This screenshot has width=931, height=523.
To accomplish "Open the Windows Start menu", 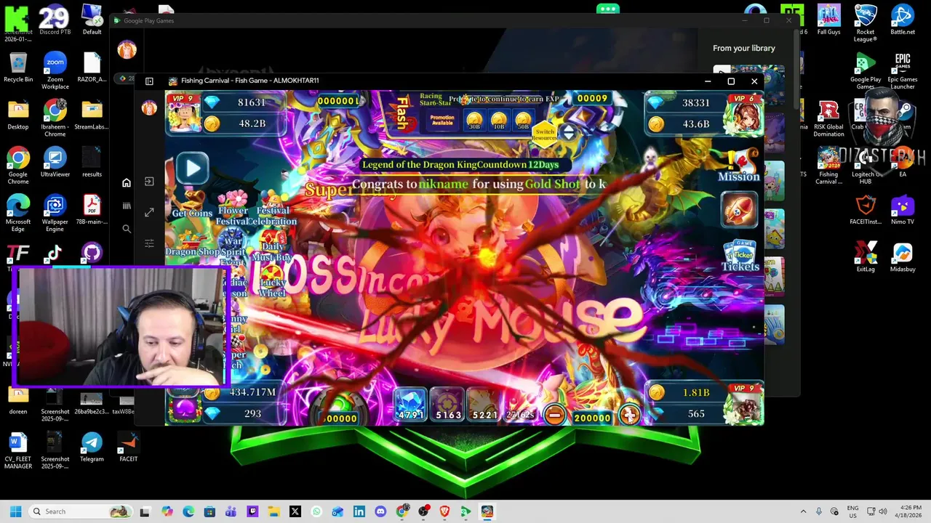I will (x=15, y=511).
